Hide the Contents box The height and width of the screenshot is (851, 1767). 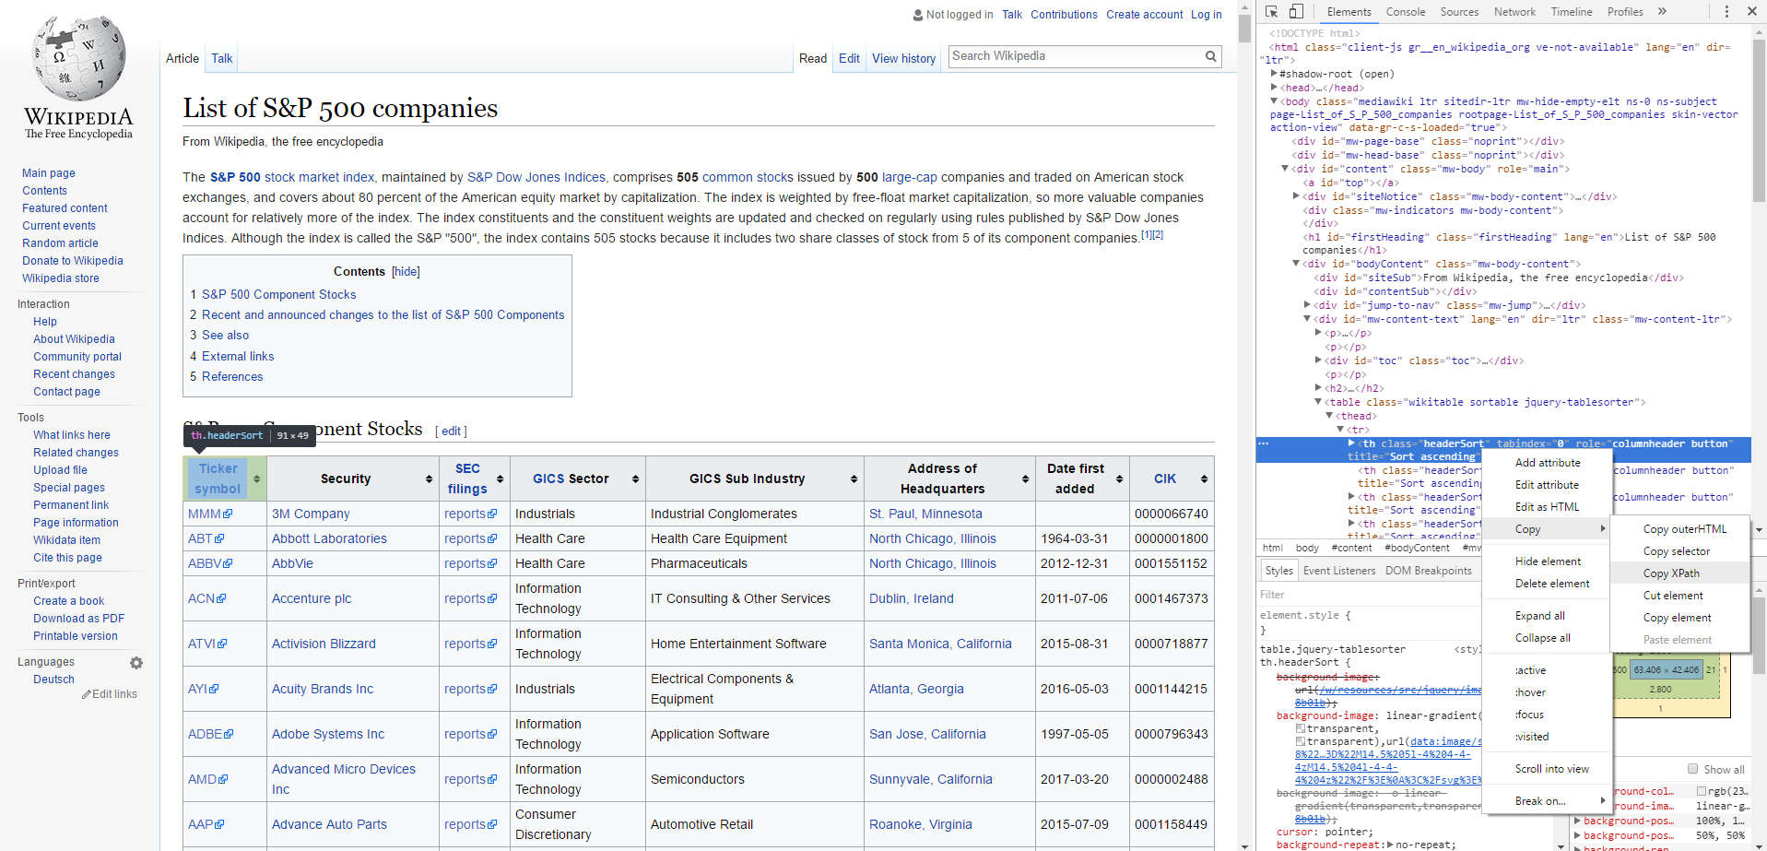click(405, 271)
